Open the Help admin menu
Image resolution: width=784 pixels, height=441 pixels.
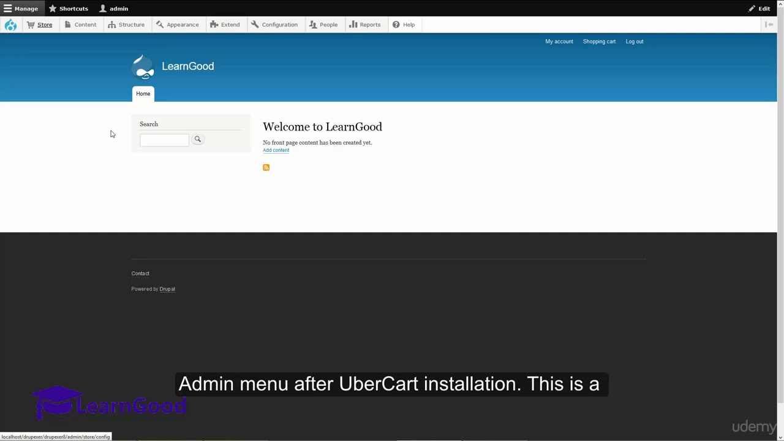[x=404, y=24]
